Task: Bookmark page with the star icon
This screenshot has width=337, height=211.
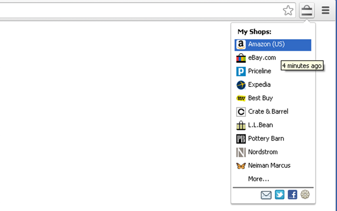Action: [x=288, y=11]
